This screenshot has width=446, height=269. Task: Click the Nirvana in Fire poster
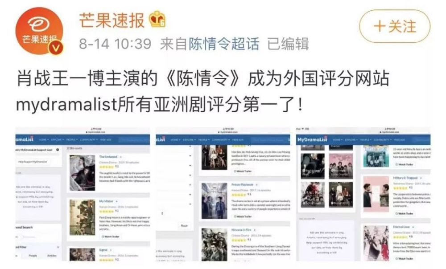215,245
